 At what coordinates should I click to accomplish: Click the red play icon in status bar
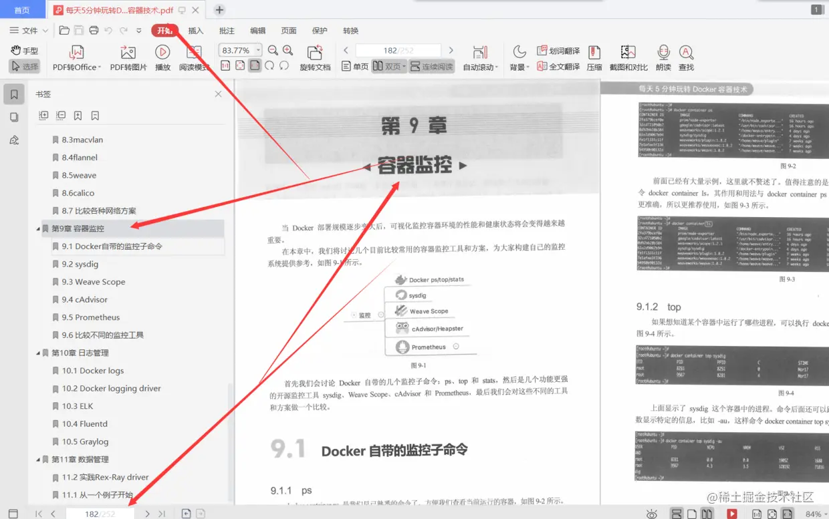[732, 514]
